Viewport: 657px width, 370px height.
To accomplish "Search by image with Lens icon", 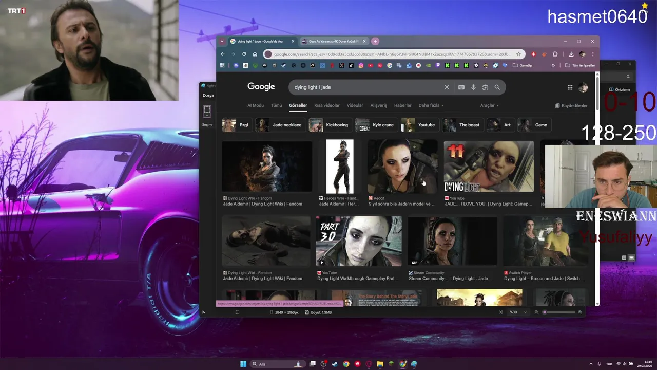I will pos(485,87).
